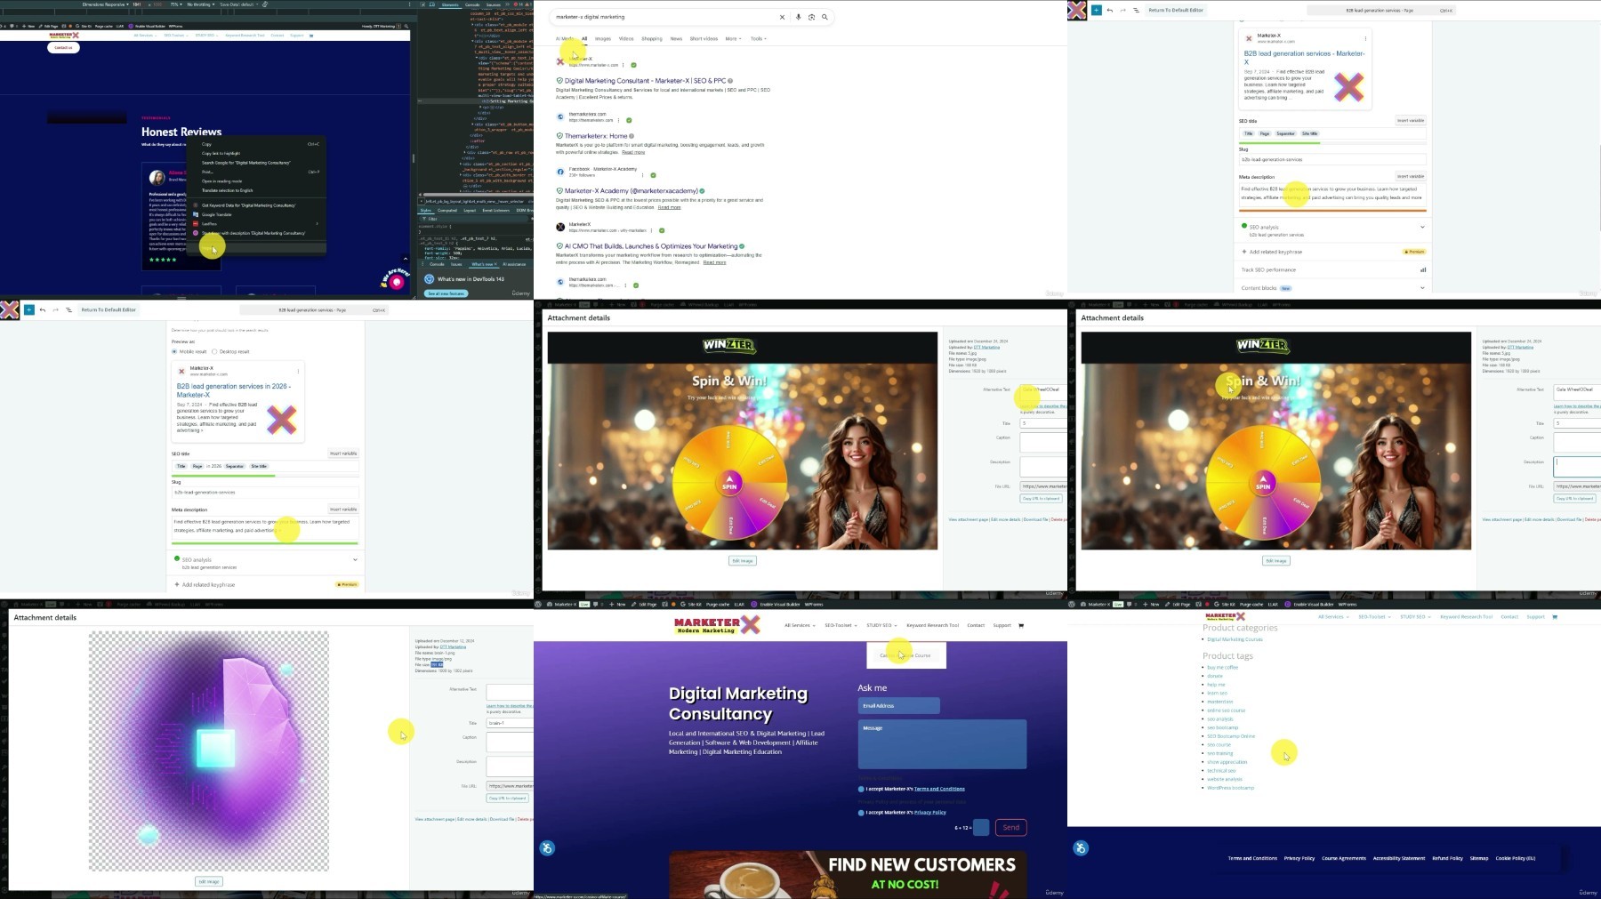Open the More dropdown in Google search tabs
The height and width of the screenshot is (899, 1601).
(x=733, y=39)
